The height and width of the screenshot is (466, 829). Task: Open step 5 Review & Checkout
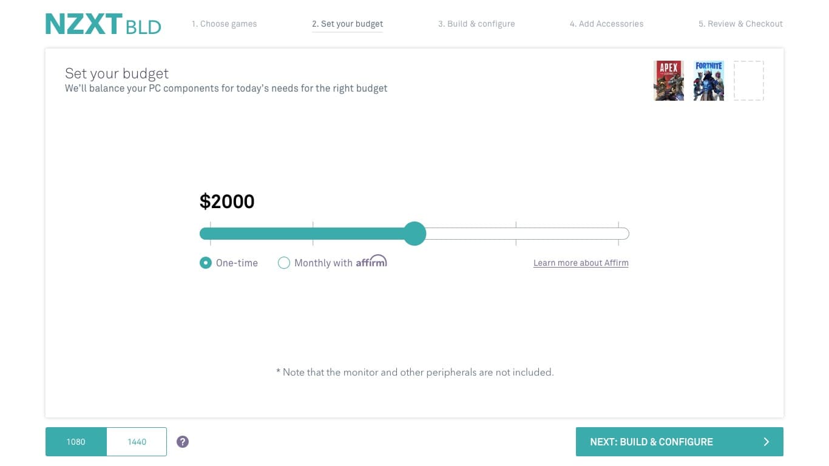tap(740, 24)
